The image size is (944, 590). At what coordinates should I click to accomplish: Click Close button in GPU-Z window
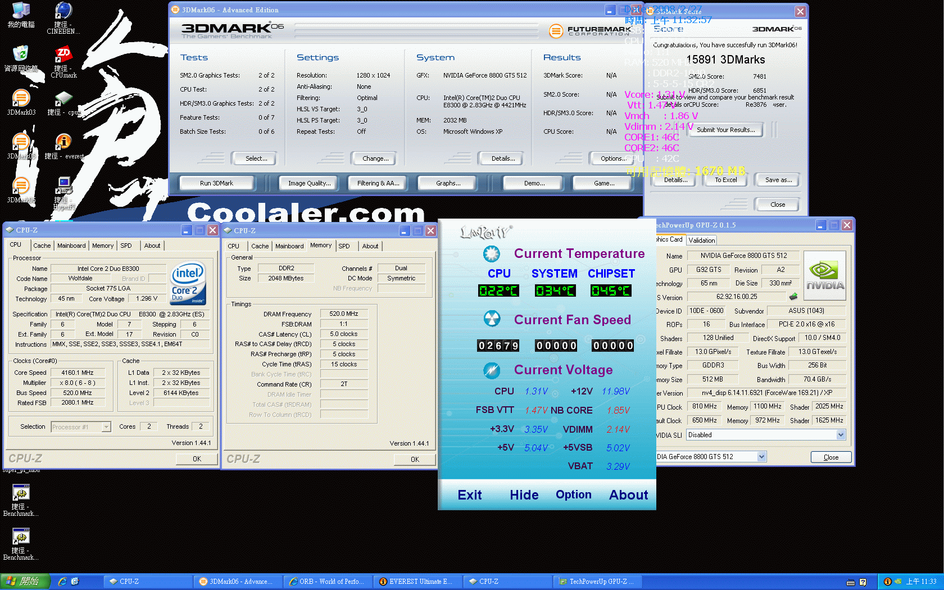pos(831,457)
